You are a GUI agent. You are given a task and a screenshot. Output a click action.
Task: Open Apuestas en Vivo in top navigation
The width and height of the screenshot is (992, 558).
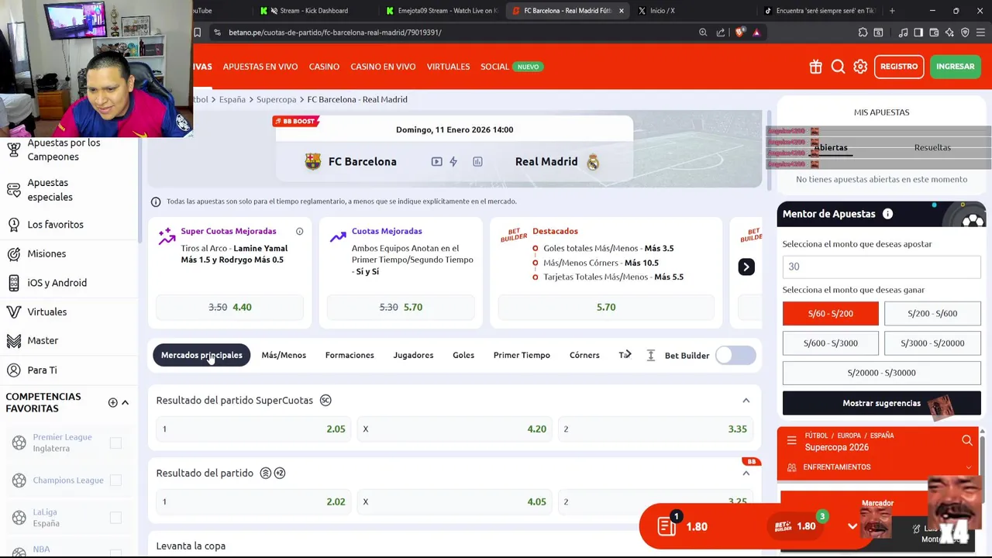(260, 67)
